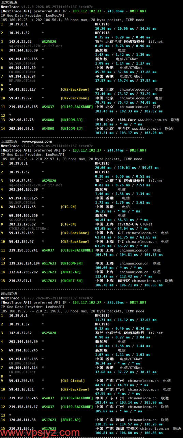This screenshot has height=438, width=183.
Task: Click hop IP 202.96.12.78
Action: tap(21, 120)
